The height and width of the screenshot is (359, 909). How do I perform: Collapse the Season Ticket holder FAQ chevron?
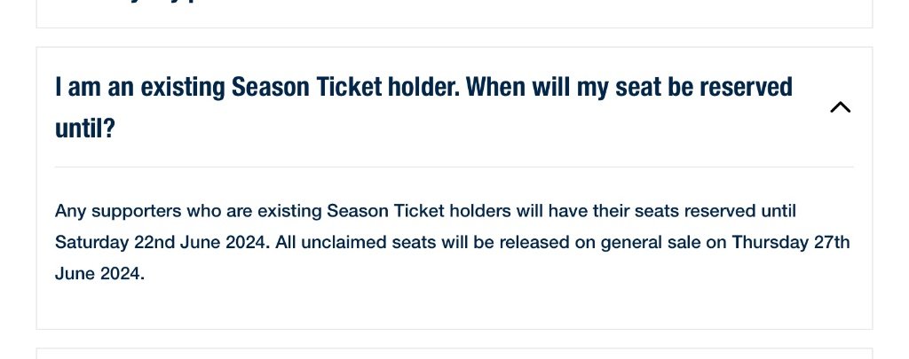pos(840,107)
